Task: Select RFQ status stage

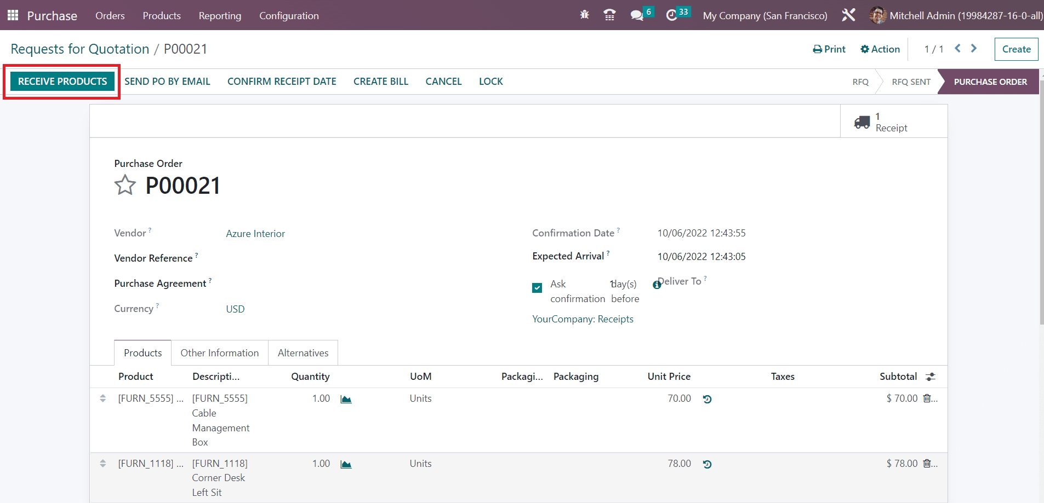Action: (860, 82)
